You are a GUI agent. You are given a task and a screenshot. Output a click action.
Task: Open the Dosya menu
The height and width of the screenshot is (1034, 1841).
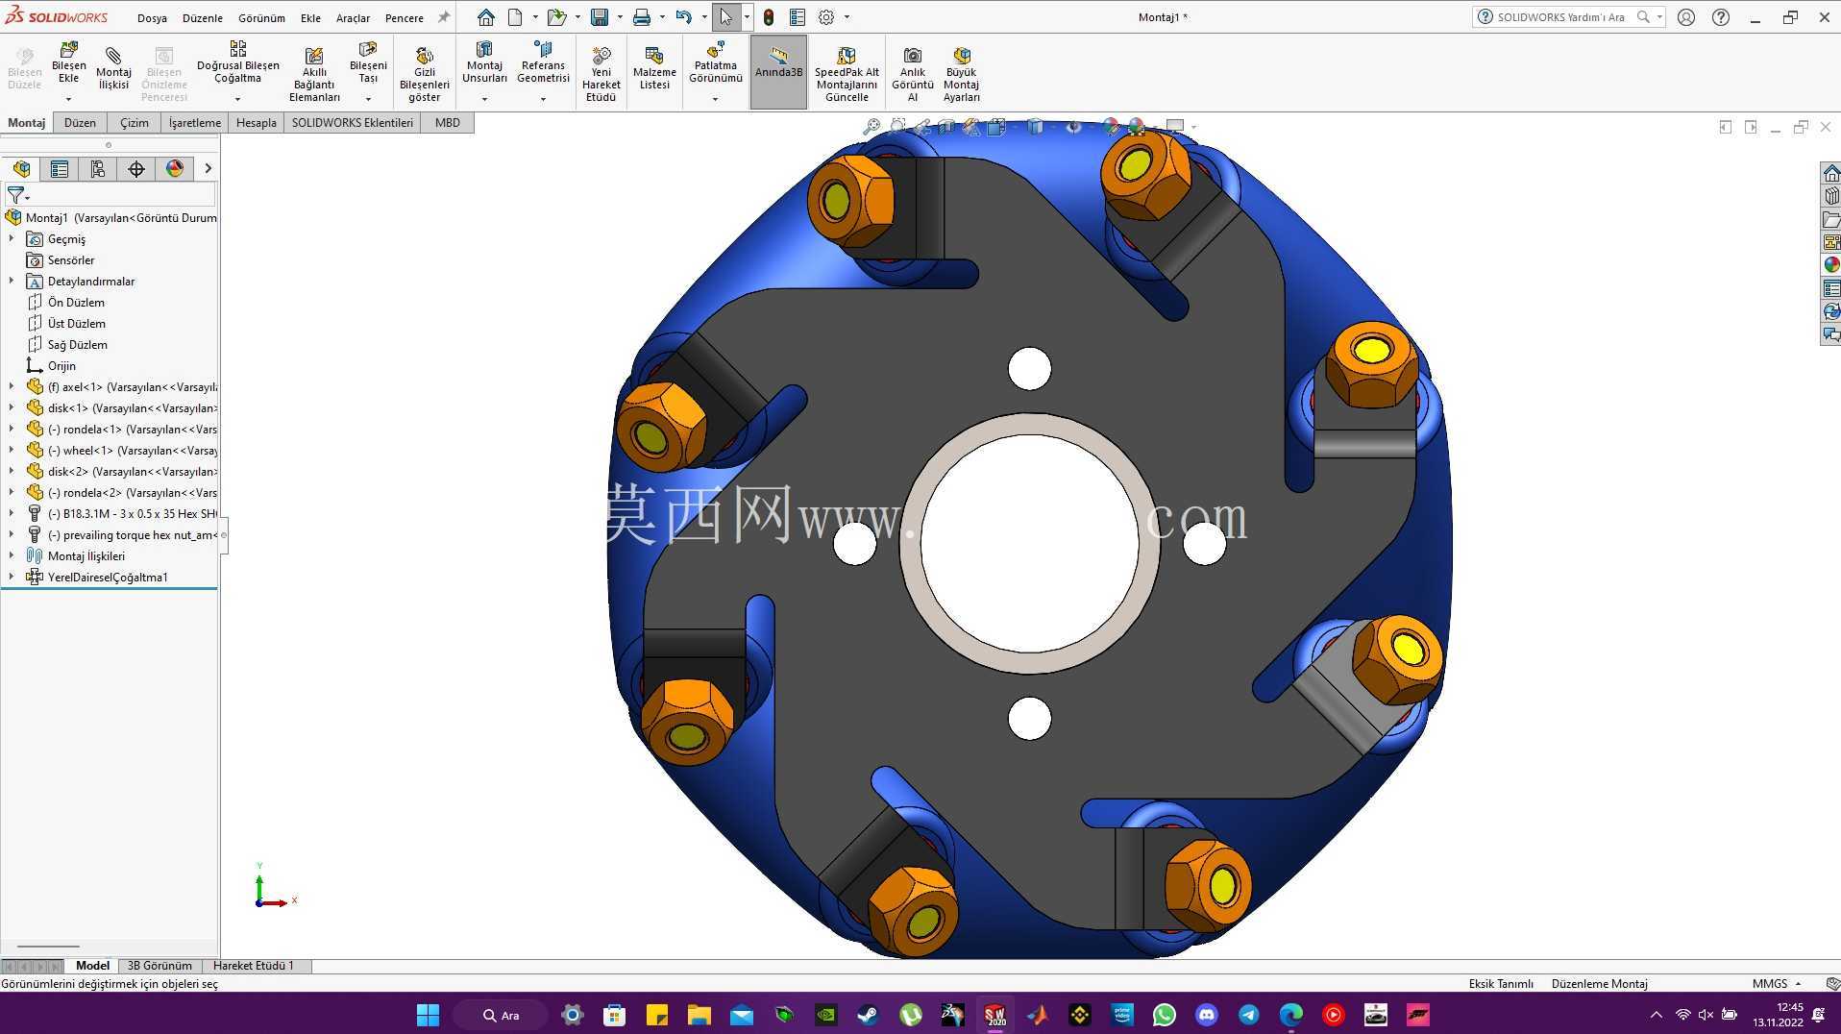(x=152, y=17)
